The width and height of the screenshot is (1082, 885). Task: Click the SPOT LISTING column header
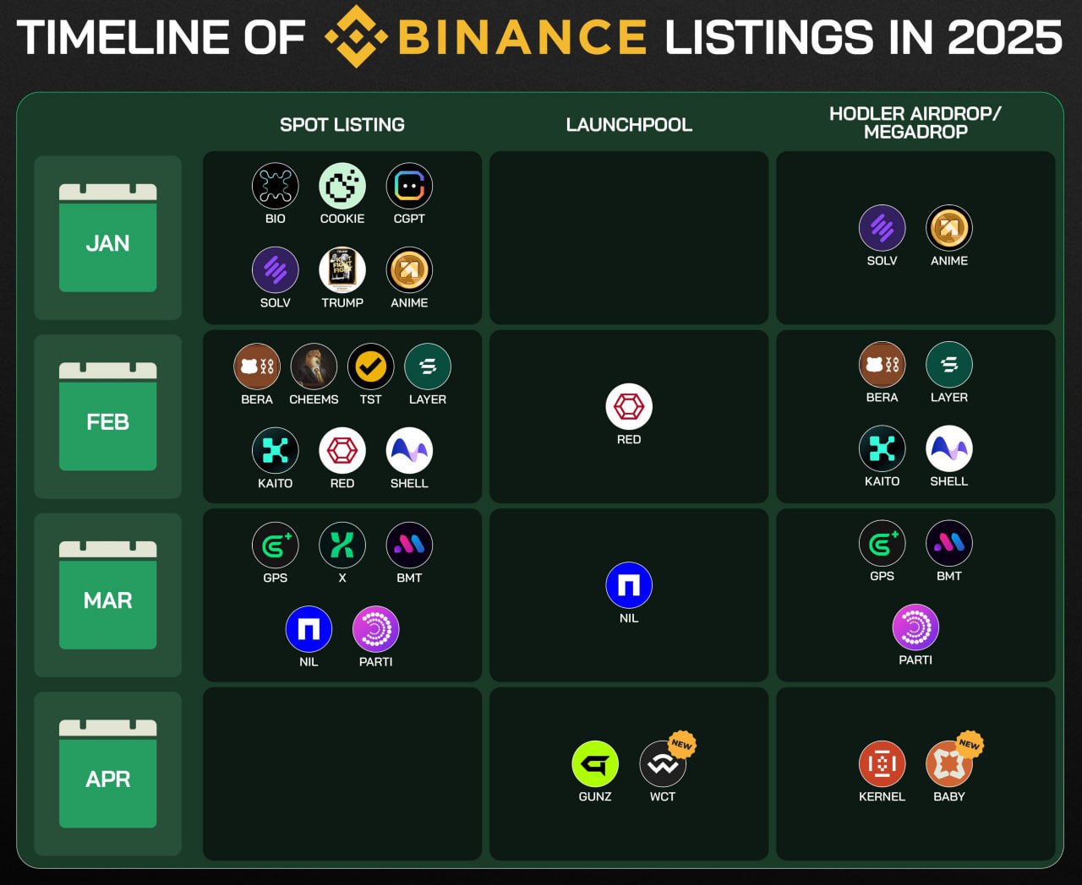tap(342, 125)
